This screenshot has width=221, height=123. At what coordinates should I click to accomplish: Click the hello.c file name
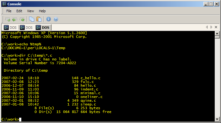[88, 85]
